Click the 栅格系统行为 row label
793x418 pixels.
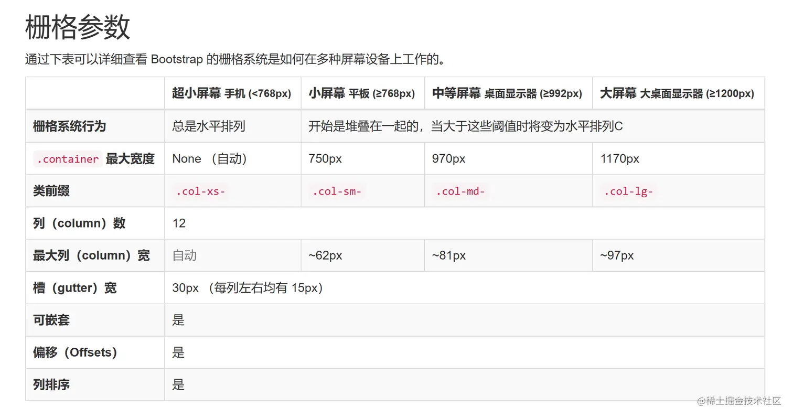click(69, 126)
